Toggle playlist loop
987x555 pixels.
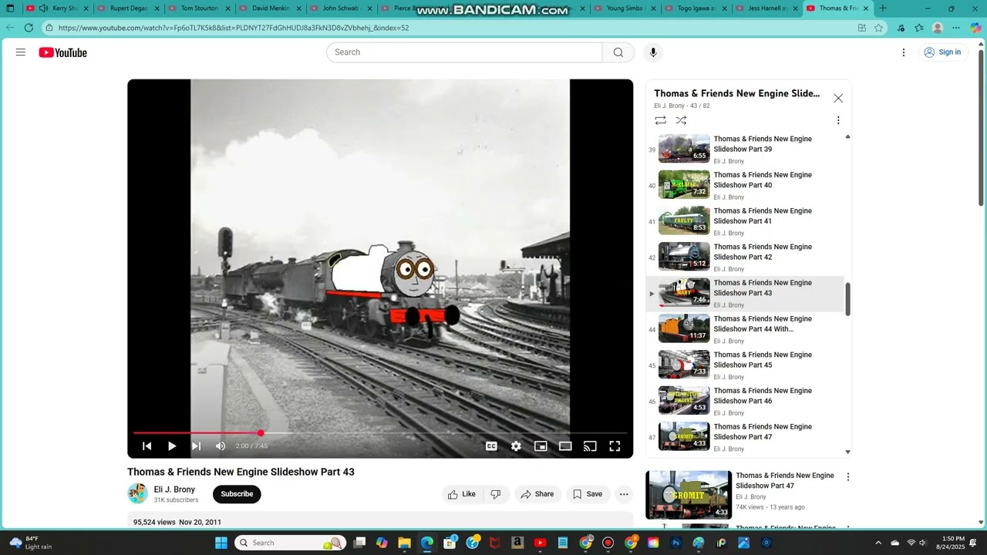(x=661, y=120)
